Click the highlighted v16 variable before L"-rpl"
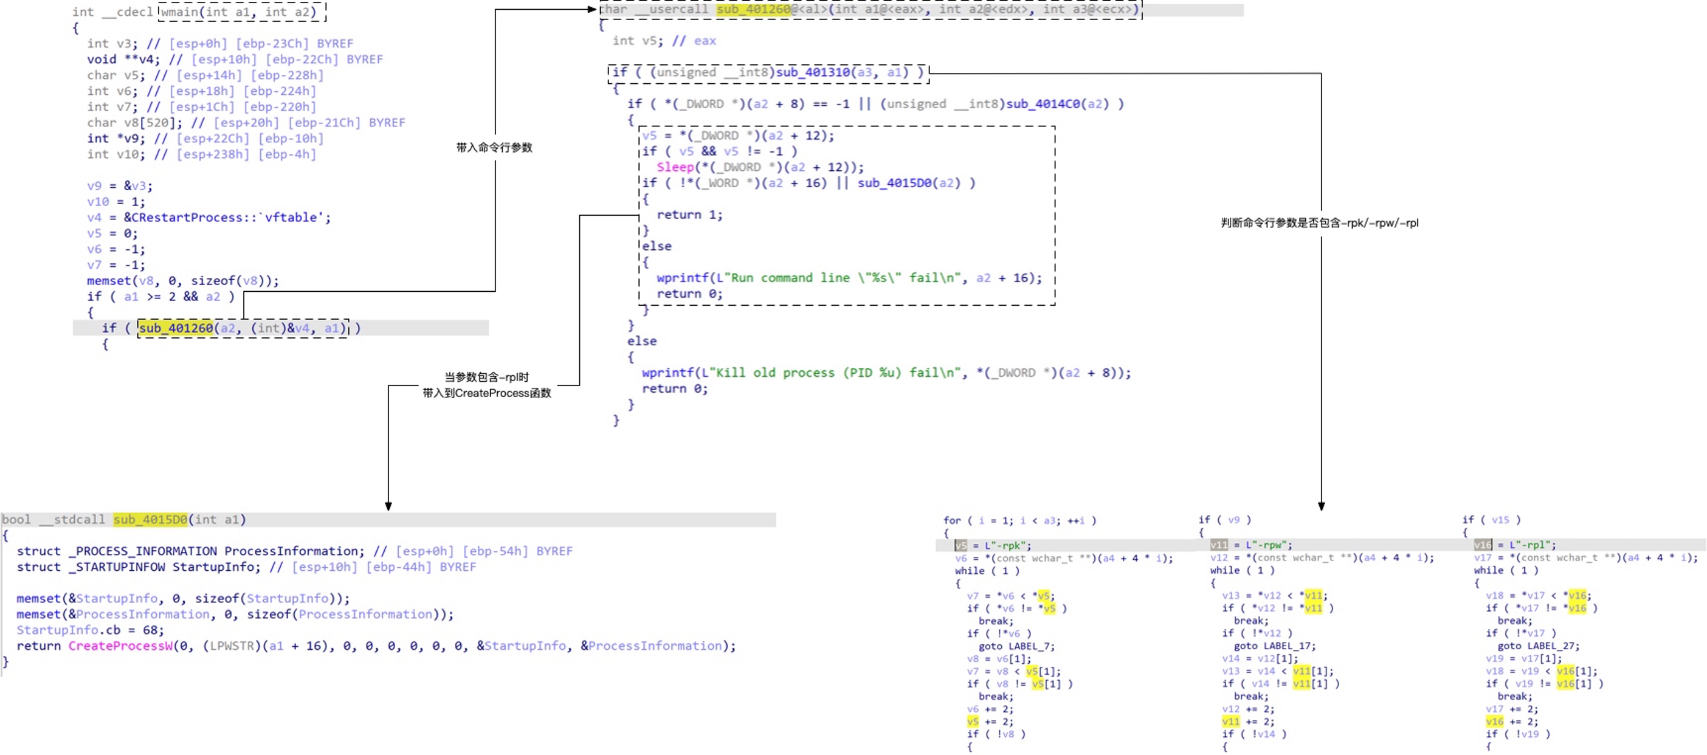This screenshot has height=755, width=1707. tap(1483, 545)
